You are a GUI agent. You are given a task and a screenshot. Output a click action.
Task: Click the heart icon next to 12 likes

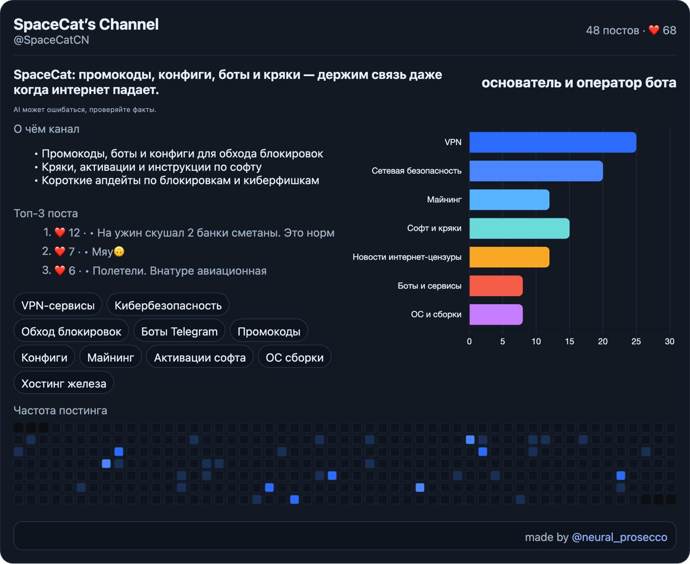(60, 233)
